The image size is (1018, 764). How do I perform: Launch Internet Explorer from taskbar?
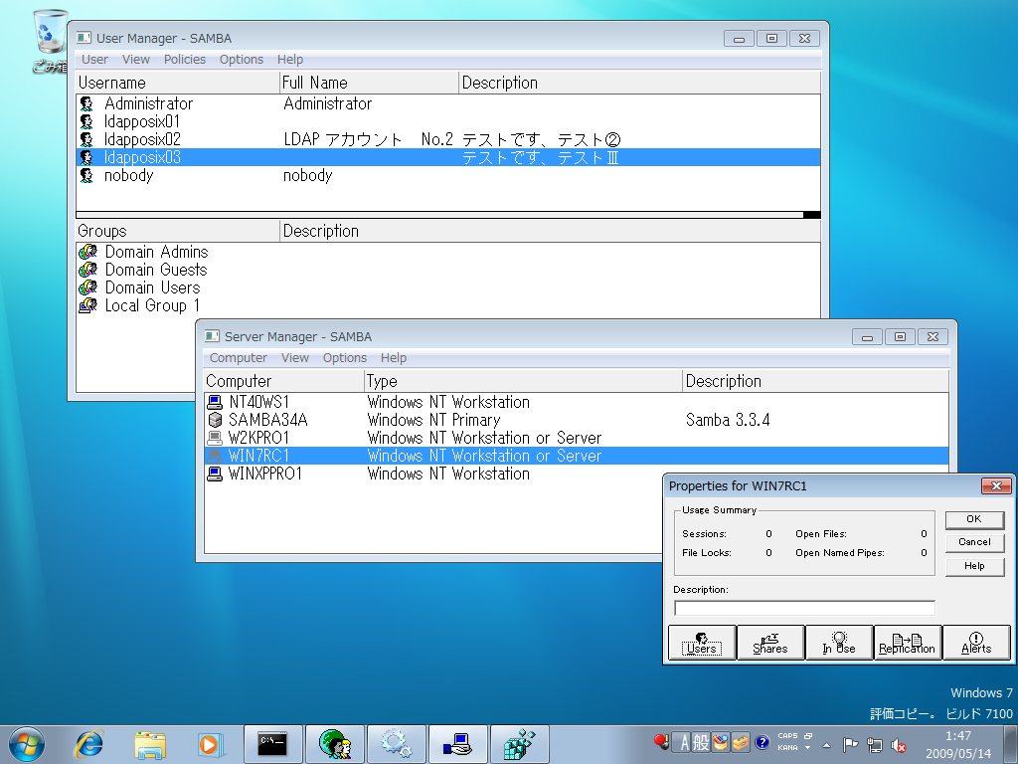88,744
